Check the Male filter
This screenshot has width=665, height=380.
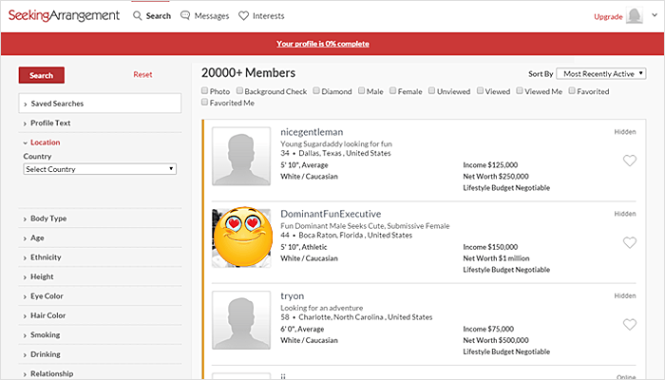click(x=361, y=91)
